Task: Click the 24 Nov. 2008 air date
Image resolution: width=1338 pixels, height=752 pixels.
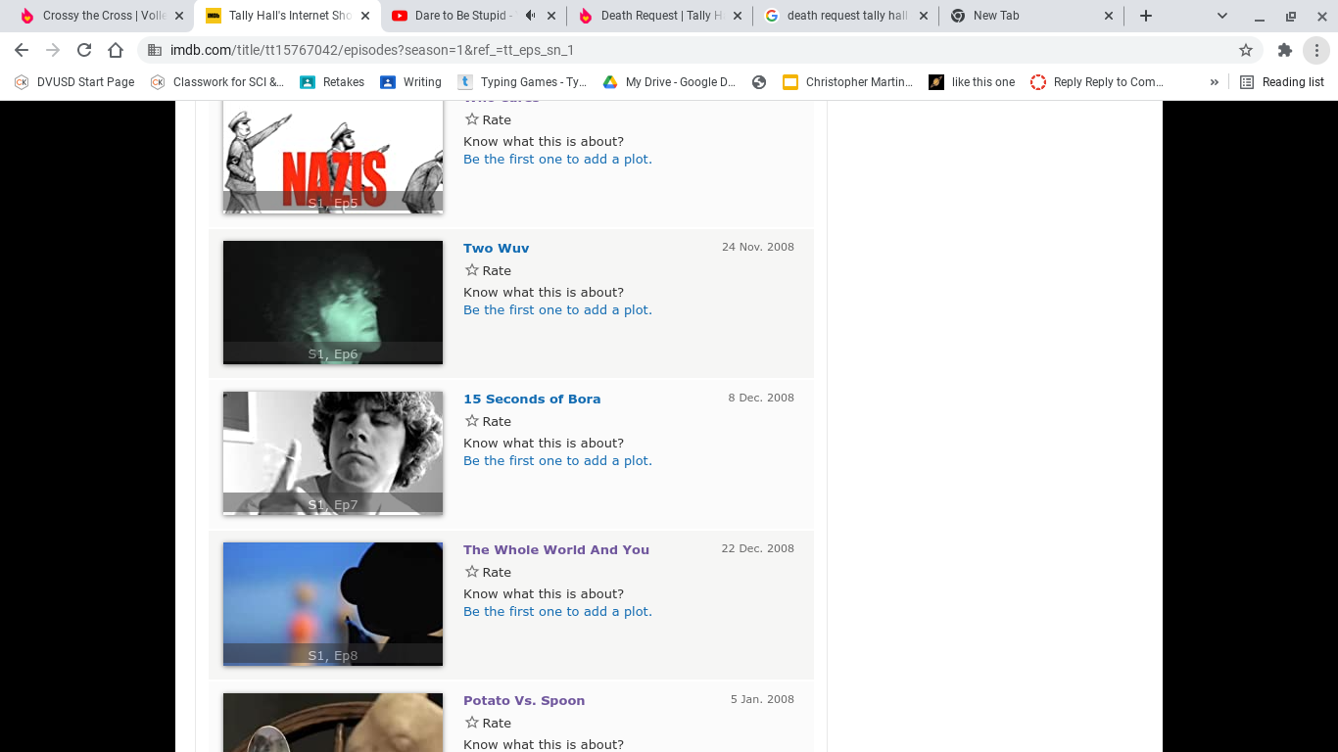Action: tap(758, 247)
